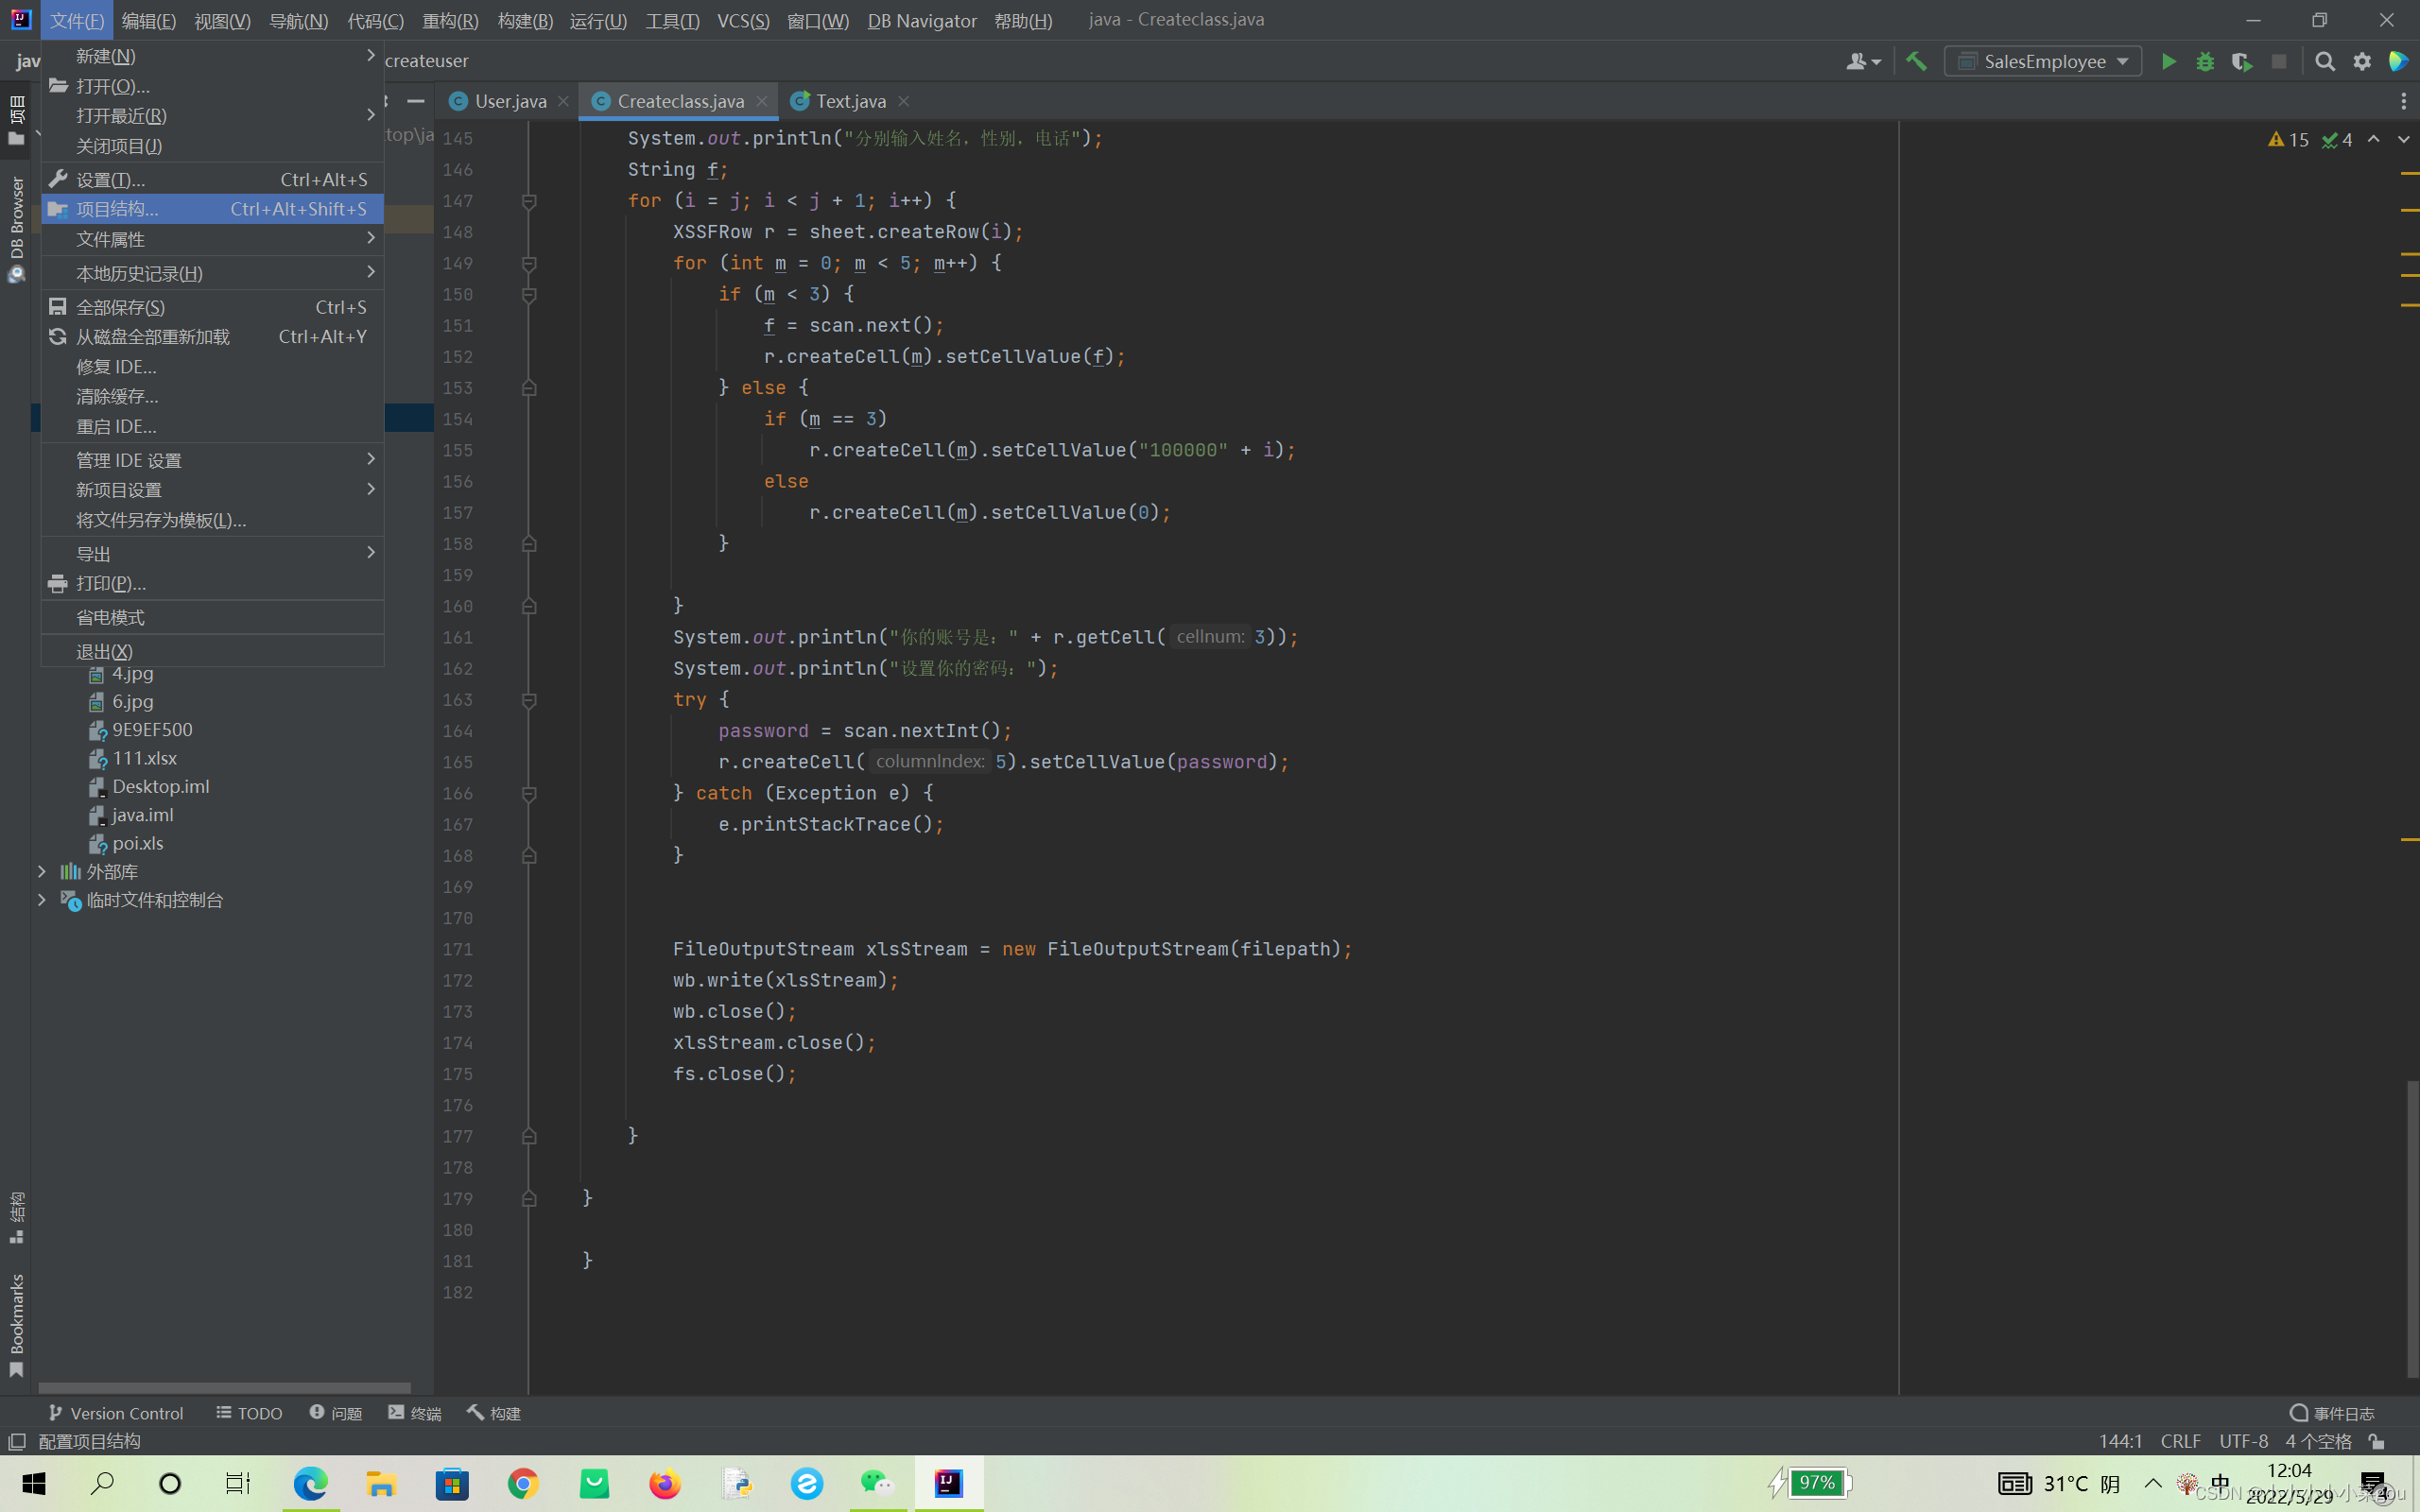Enable 省电模式 power save mode
The height and width of the screenshot is (1512, 2420).
point(111,617)
